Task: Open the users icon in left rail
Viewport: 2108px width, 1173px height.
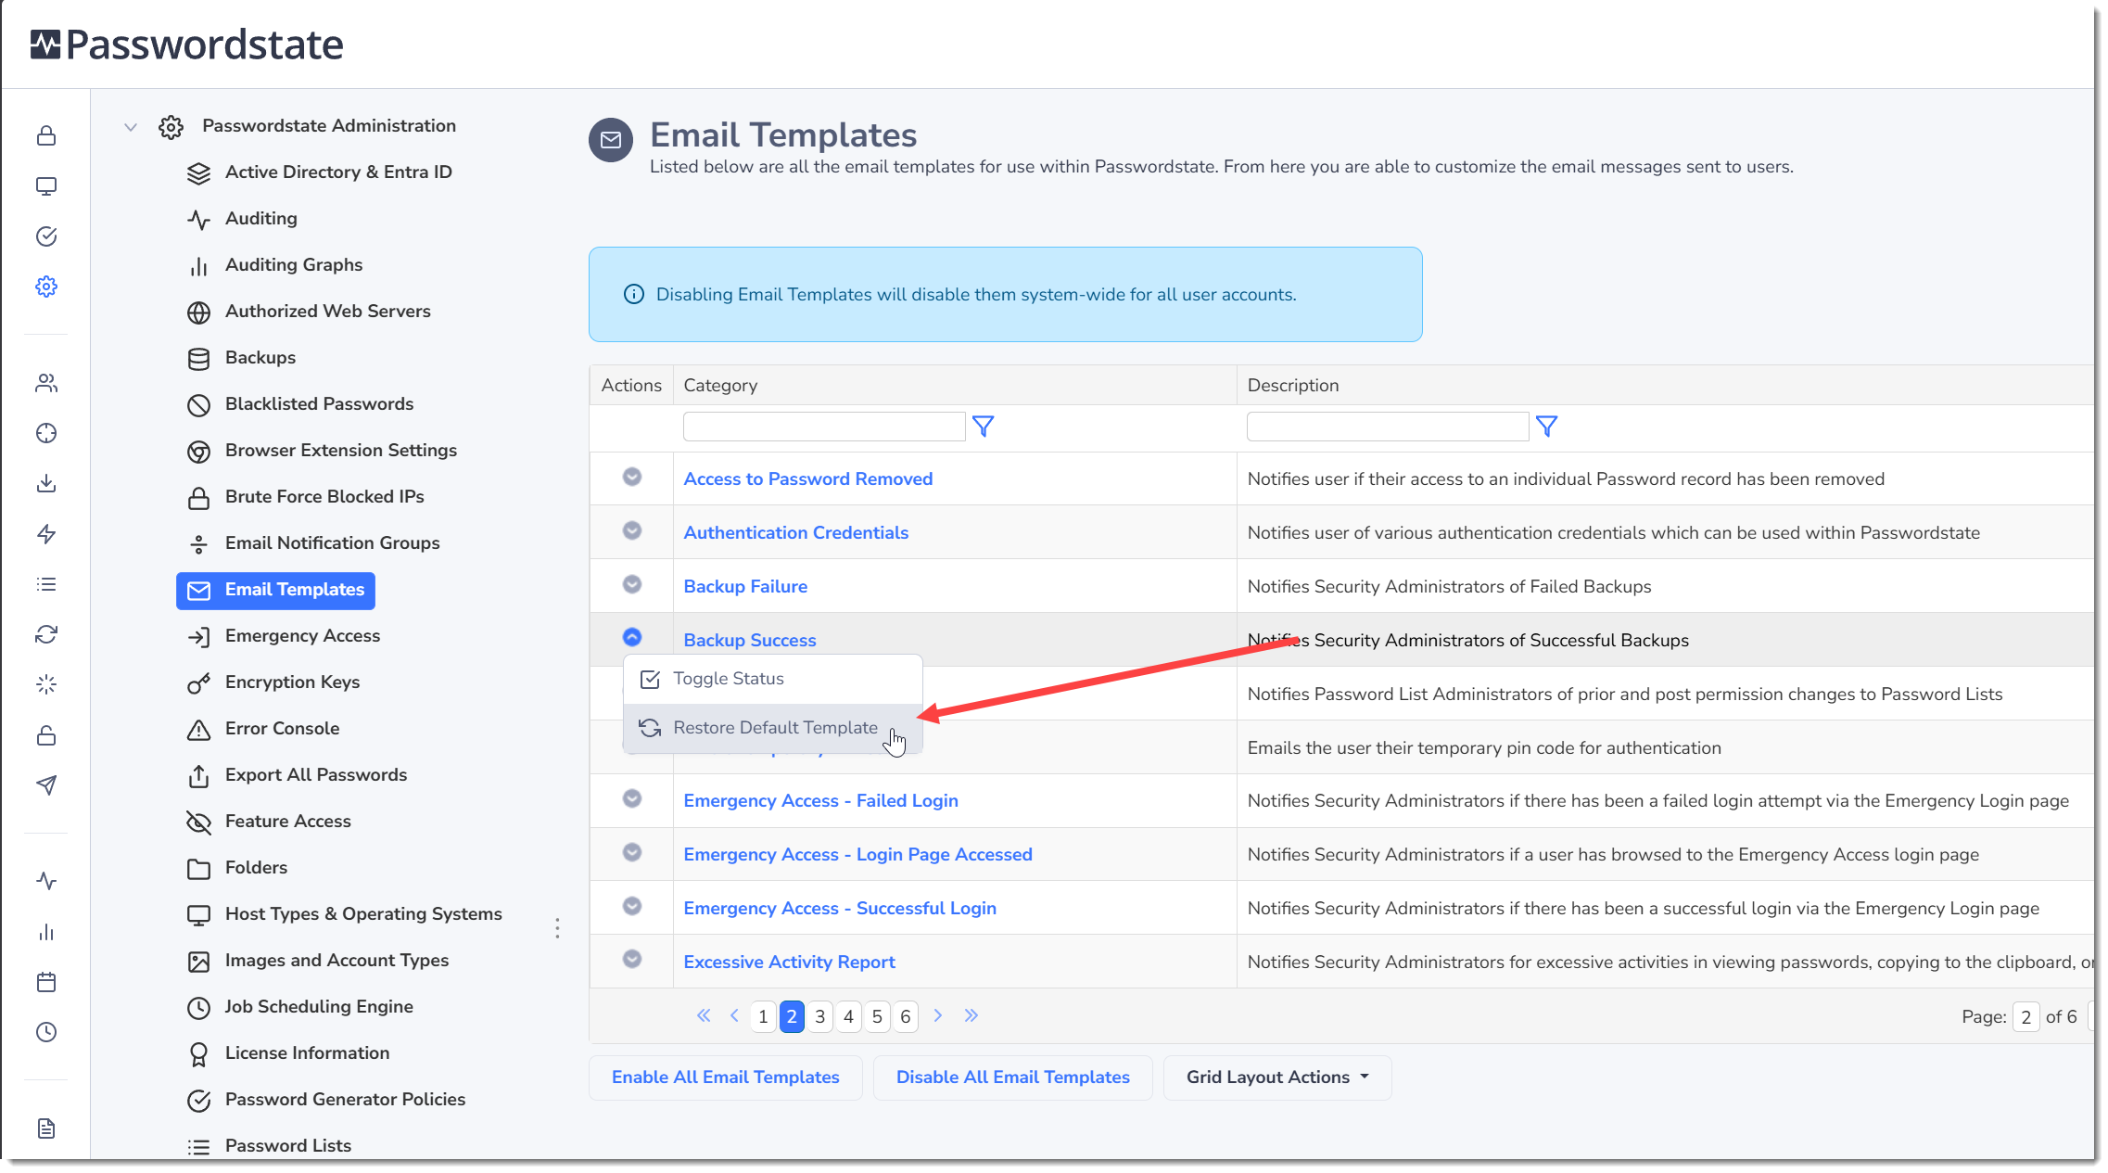Action: click(46, 383)
